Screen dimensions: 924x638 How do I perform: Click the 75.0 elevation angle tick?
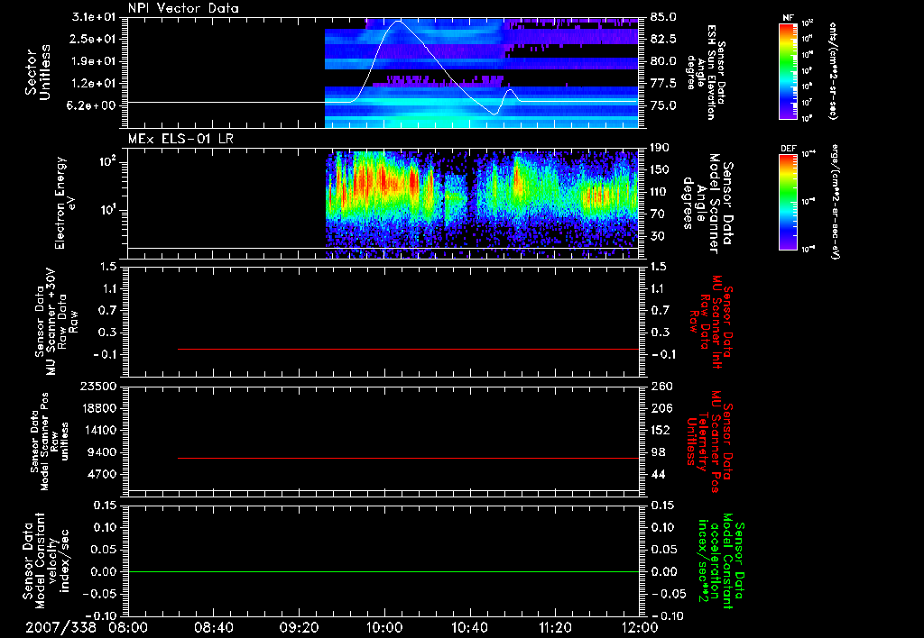pos(663,105)
